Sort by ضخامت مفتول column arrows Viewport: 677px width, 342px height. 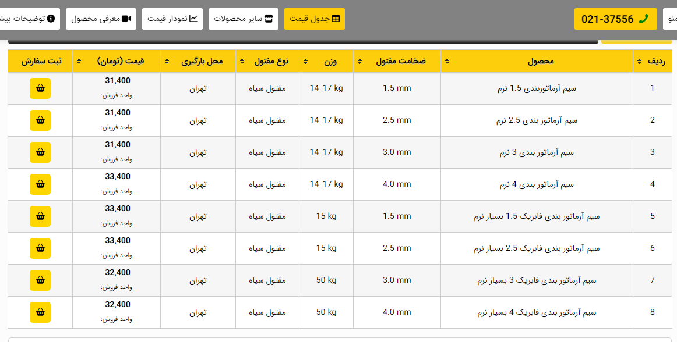point(359,61)
